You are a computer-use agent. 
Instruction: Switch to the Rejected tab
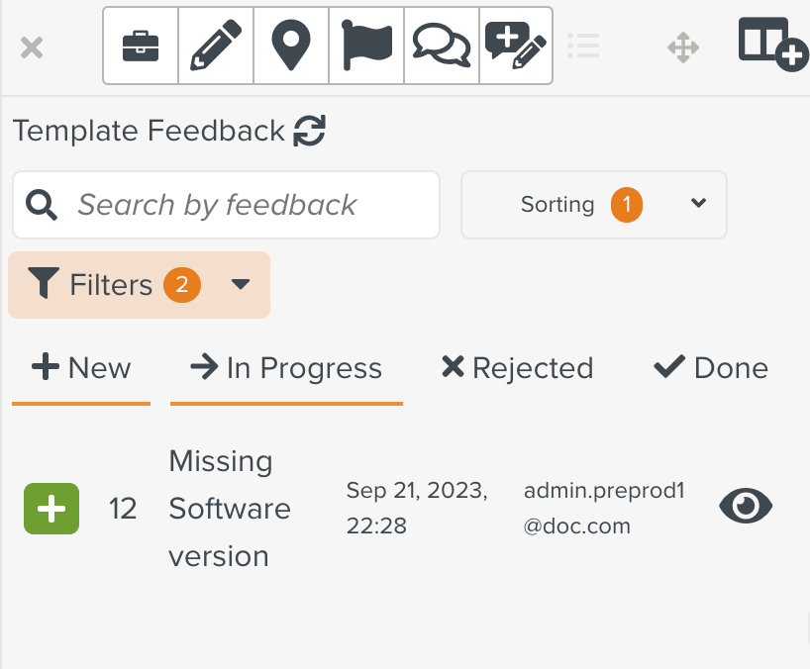pyautogui.click(x=516, y=367)
